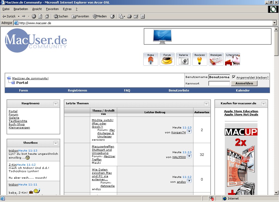The width and height of the screenshot is (279, 202).
Task: Go to the browser home page icon
Action: point(47,16)
